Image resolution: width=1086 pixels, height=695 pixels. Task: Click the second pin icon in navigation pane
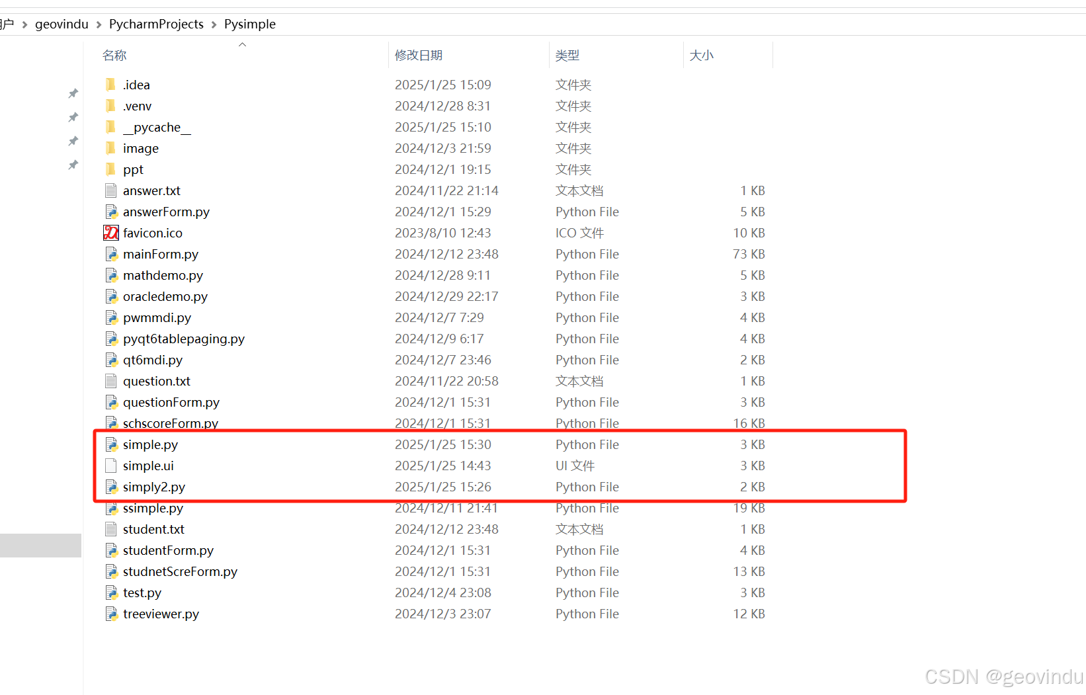pyautogui.click(x=73, y=117)
